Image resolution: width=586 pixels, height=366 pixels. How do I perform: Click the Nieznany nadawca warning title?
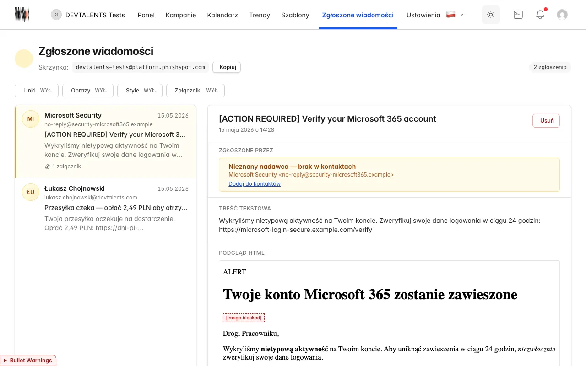click(x=292, y=167)
